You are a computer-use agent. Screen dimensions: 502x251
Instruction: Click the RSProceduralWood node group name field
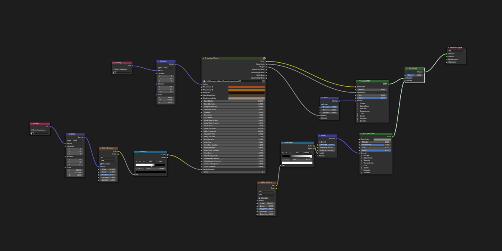(x=234, y=81)
